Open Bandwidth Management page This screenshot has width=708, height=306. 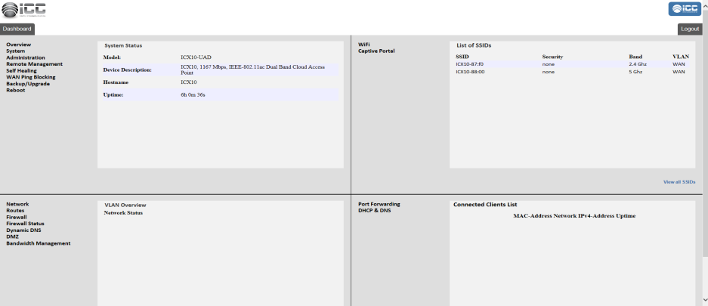(39, 243)
